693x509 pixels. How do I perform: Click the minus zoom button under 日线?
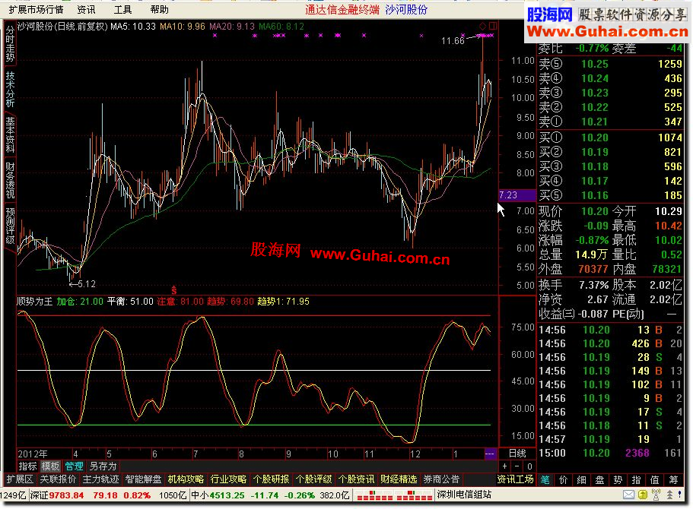(x=517, y=466)
